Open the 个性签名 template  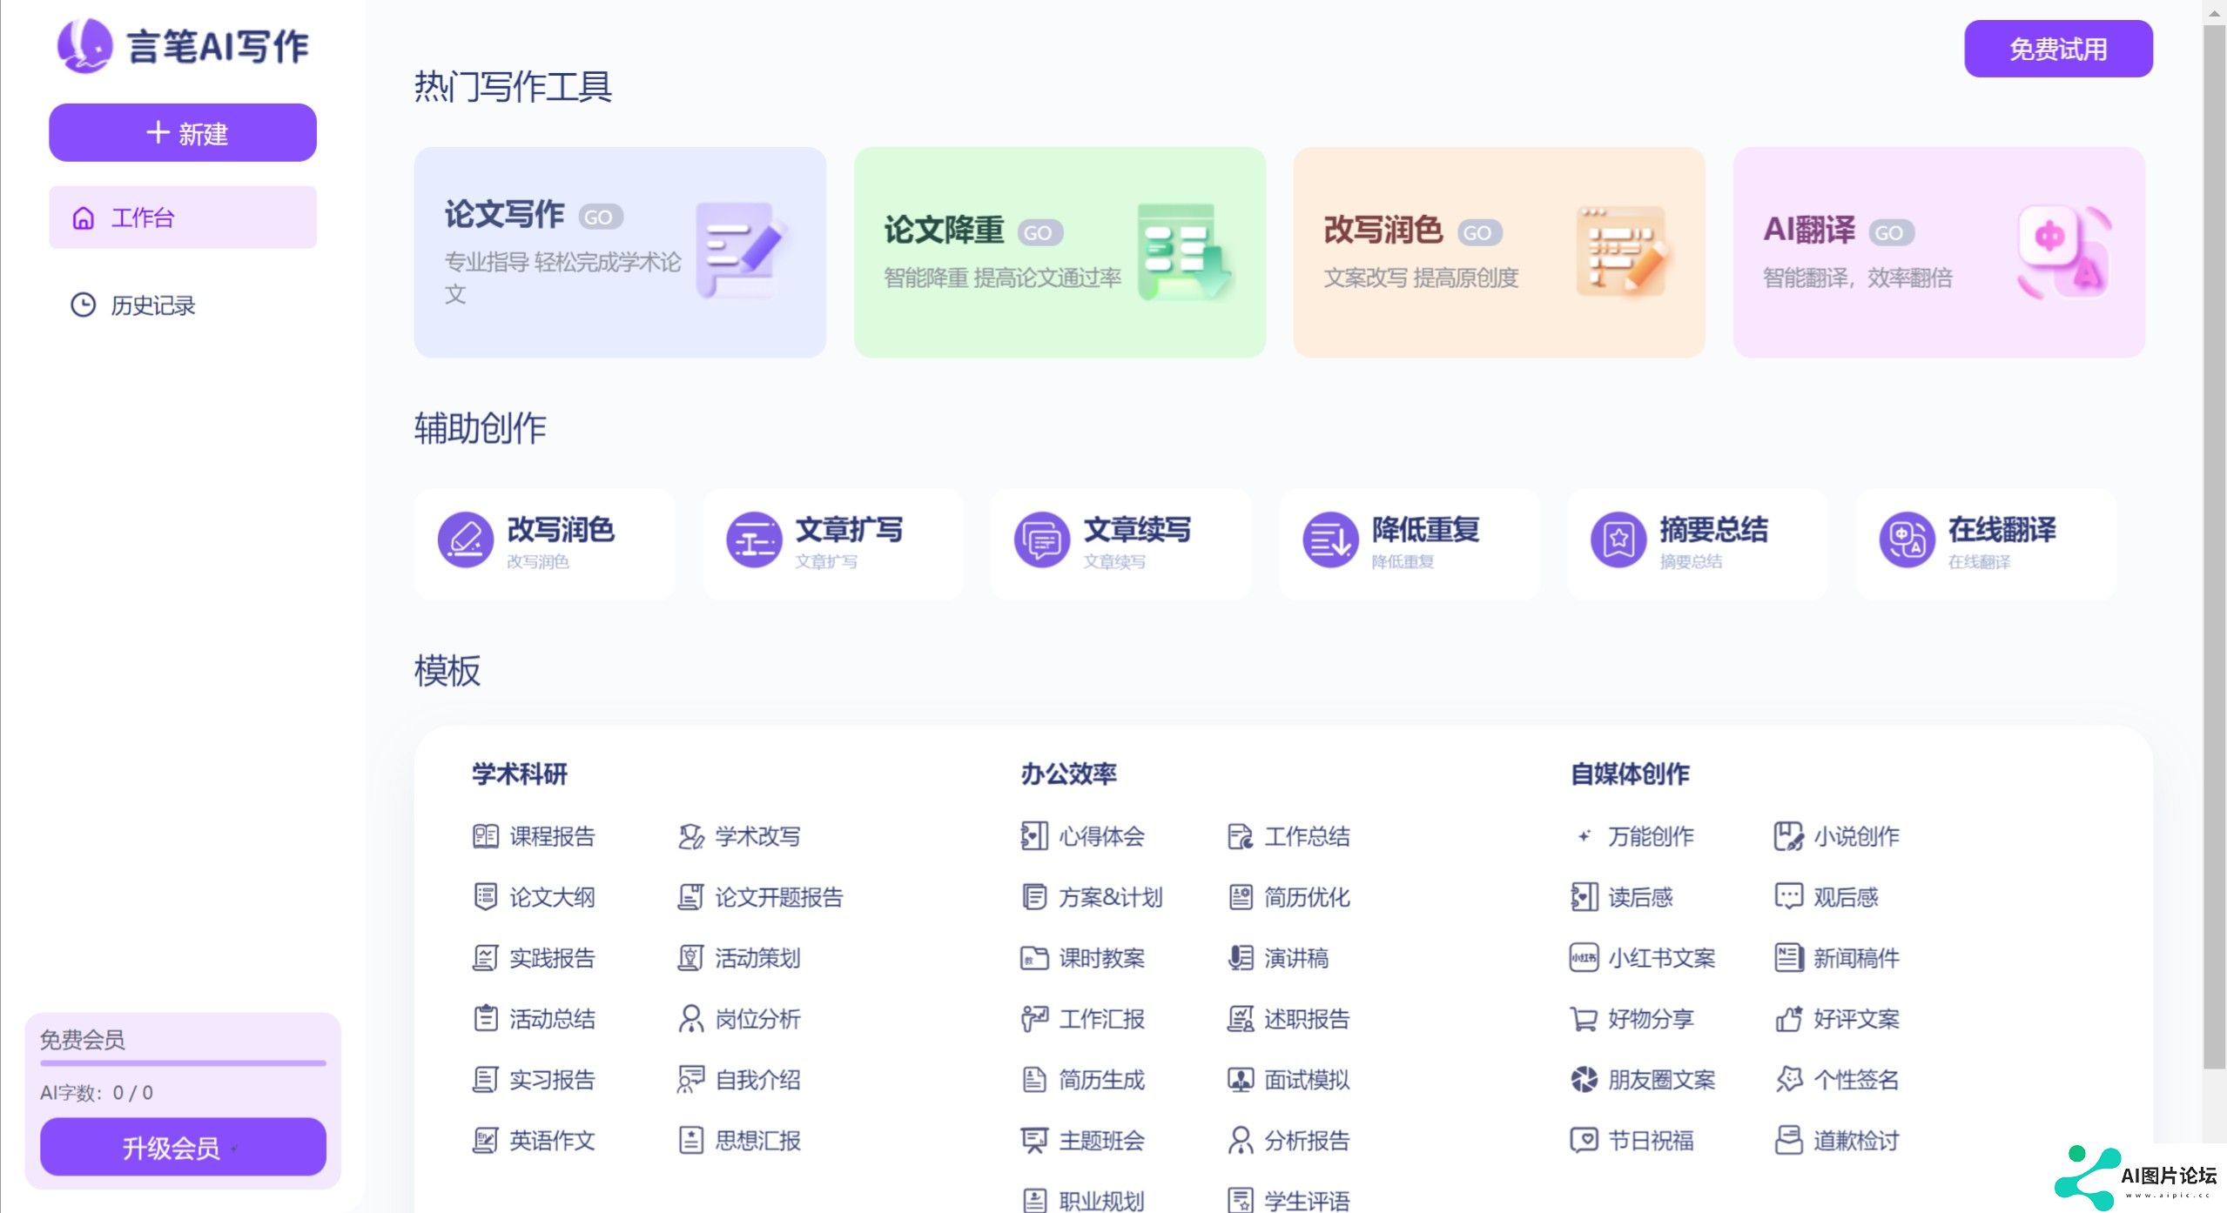tap(1837, 1080)
